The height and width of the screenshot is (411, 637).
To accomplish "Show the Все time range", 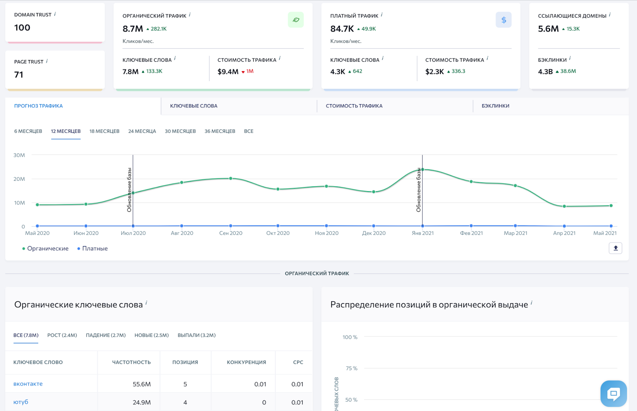I will pyautogui.click(x=248, y=131).
